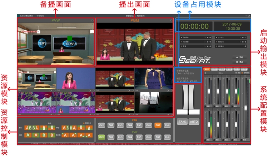The width and height of the screenshot is (268, 159).
Task: Toggle checkbox on first left output row
Action: pos(182,37)
